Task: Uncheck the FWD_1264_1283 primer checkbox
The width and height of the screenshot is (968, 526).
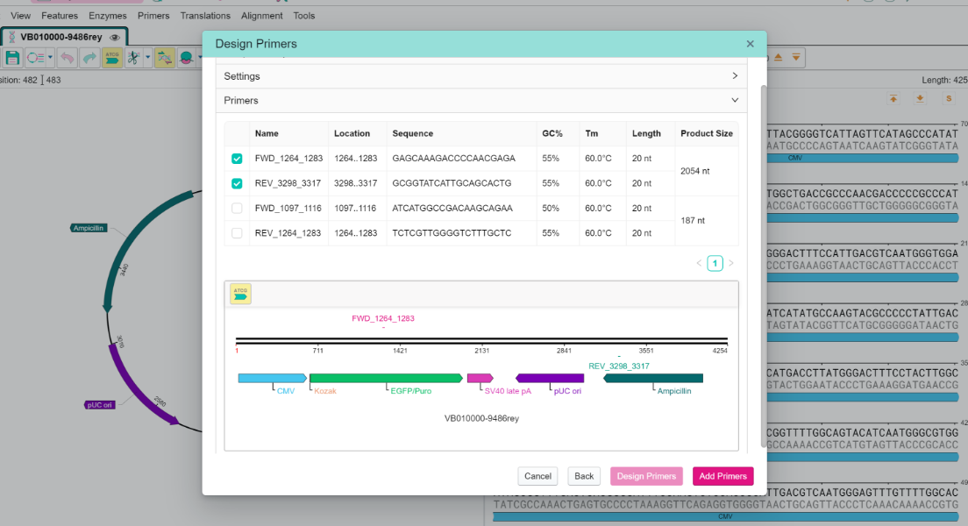Action: click(x=237, y=159)
